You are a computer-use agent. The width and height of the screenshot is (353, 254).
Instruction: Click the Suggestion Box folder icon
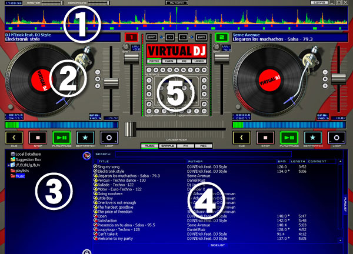[13, 159]
